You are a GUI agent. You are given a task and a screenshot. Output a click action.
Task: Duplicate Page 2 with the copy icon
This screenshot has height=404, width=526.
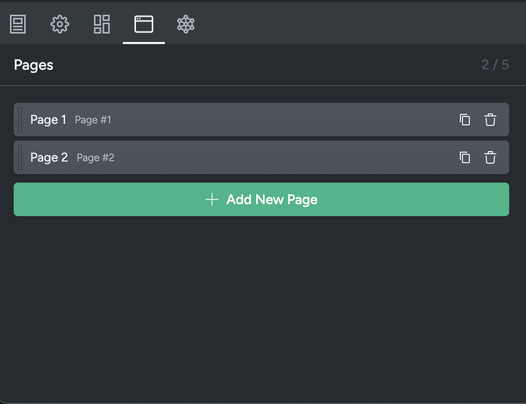(x=465, y=157)
